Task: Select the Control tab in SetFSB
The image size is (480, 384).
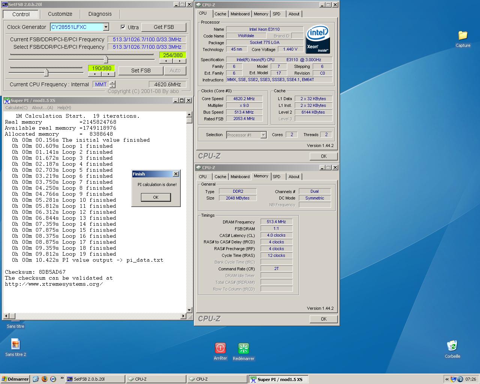Action: 21,14
